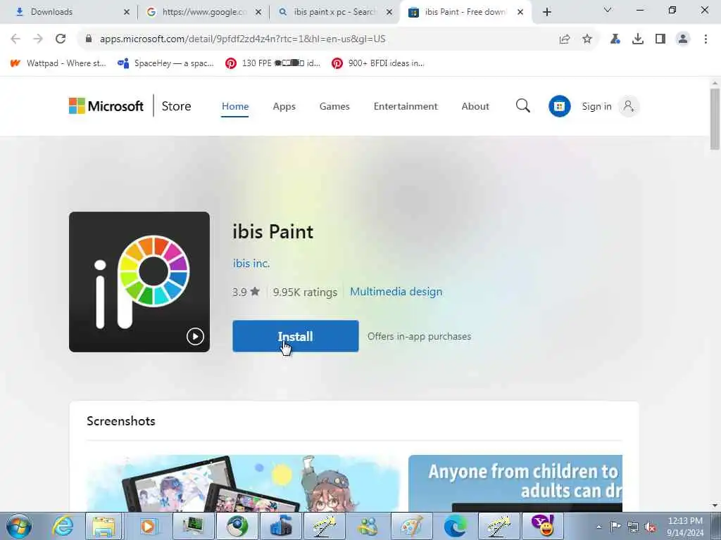Image resolution: width=721 pixels, height=540 pixels.
Task: Close the Downloads tab
Action: coord(127,12)
